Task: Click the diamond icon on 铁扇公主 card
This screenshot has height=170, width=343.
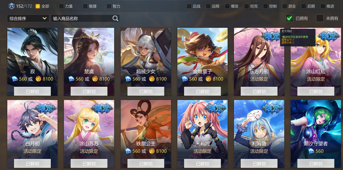Action: point(128,151)
